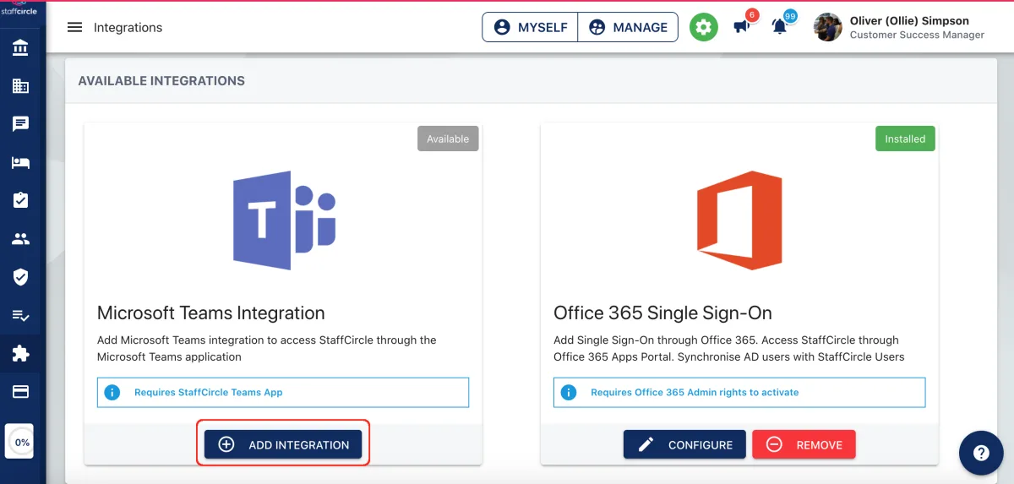Open the bank/institution sidebar icon

pos(21,48)
